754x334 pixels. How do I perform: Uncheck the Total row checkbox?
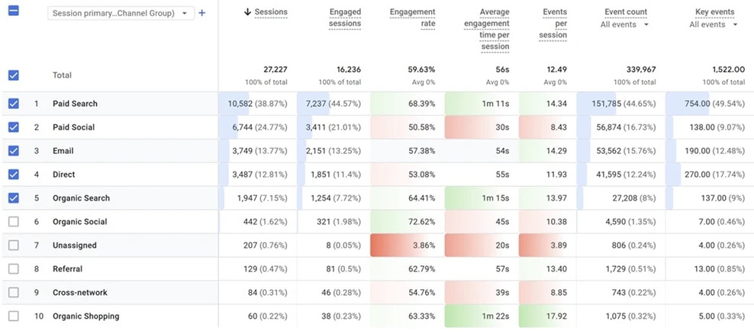(x=14, y=75)
